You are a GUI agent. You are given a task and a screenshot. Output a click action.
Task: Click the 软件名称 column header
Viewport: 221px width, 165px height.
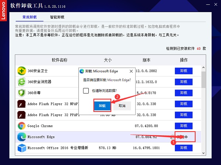click(60, 60)
